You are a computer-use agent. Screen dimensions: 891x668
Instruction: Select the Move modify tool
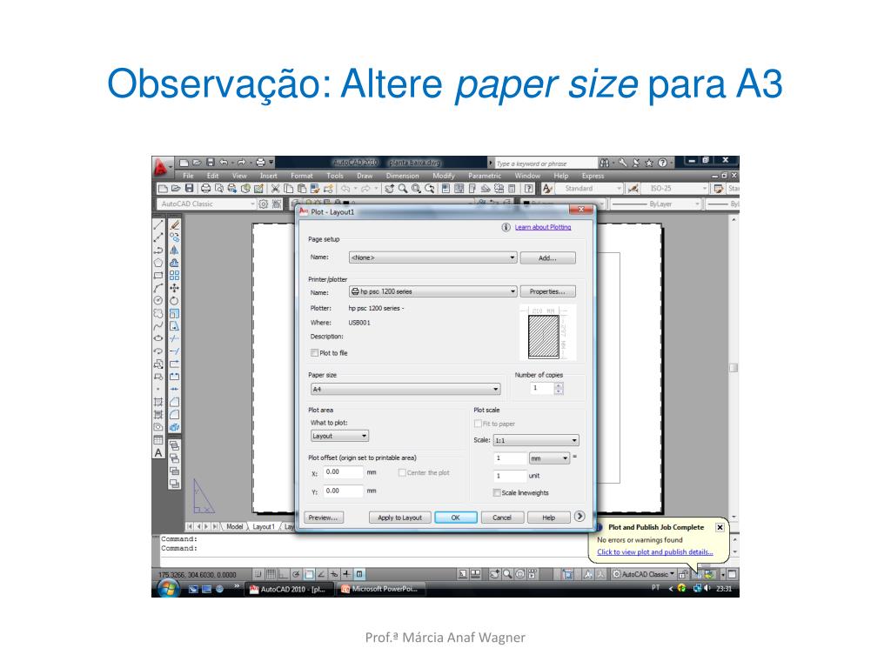coord(174,288)
